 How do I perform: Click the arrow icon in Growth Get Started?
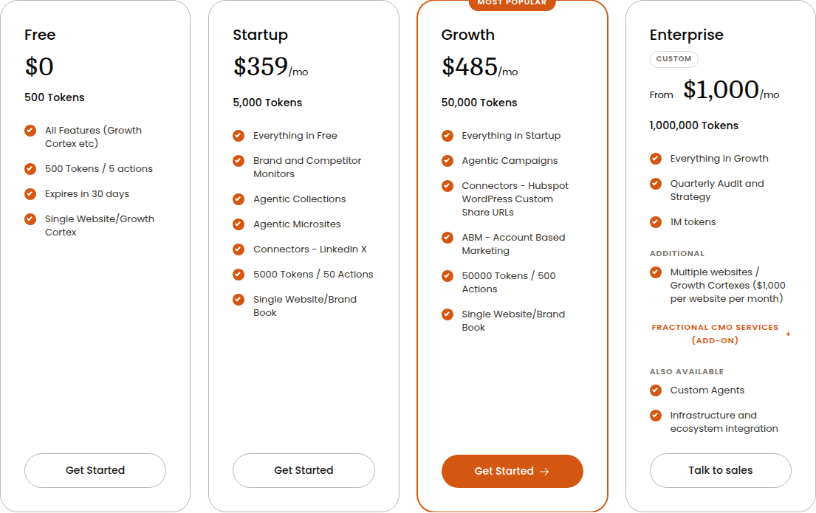(544, 472)
